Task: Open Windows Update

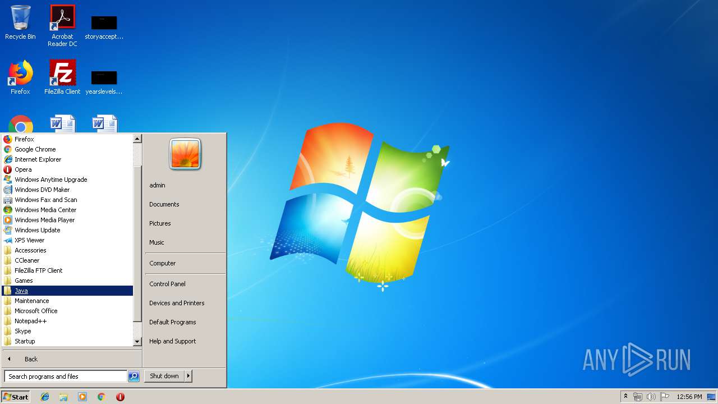Action: (x=67, y=230)
